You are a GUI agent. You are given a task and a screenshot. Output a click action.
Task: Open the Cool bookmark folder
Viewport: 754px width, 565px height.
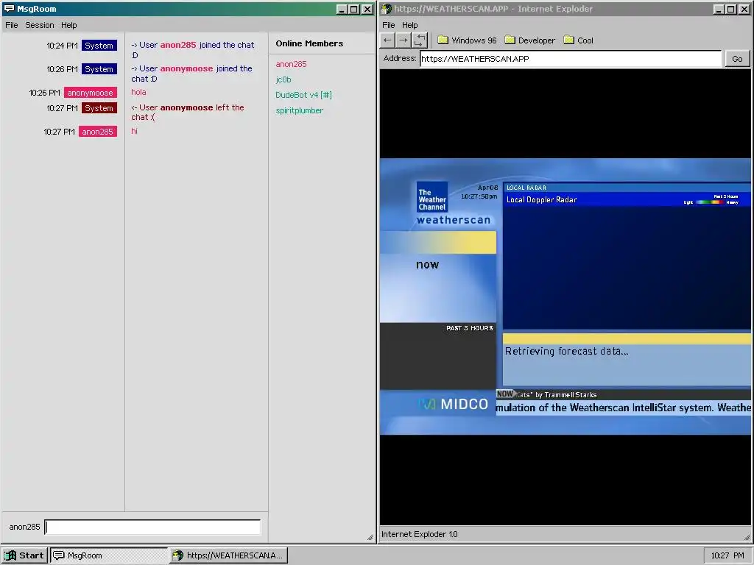point(579,40)
